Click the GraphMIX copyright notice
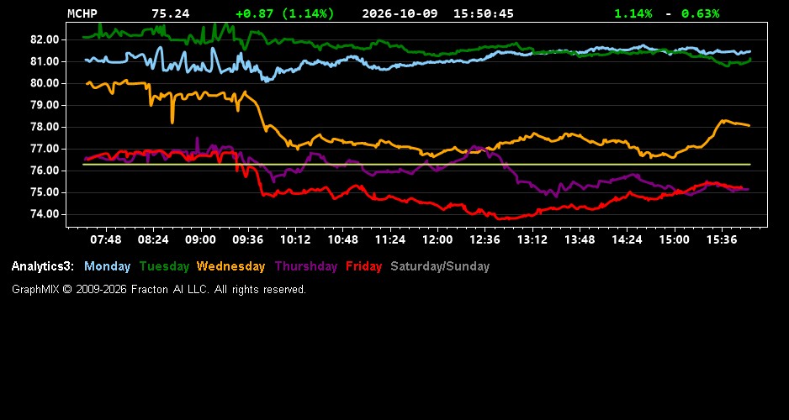This screenshot has height=420, width=789. click(158, 290)
